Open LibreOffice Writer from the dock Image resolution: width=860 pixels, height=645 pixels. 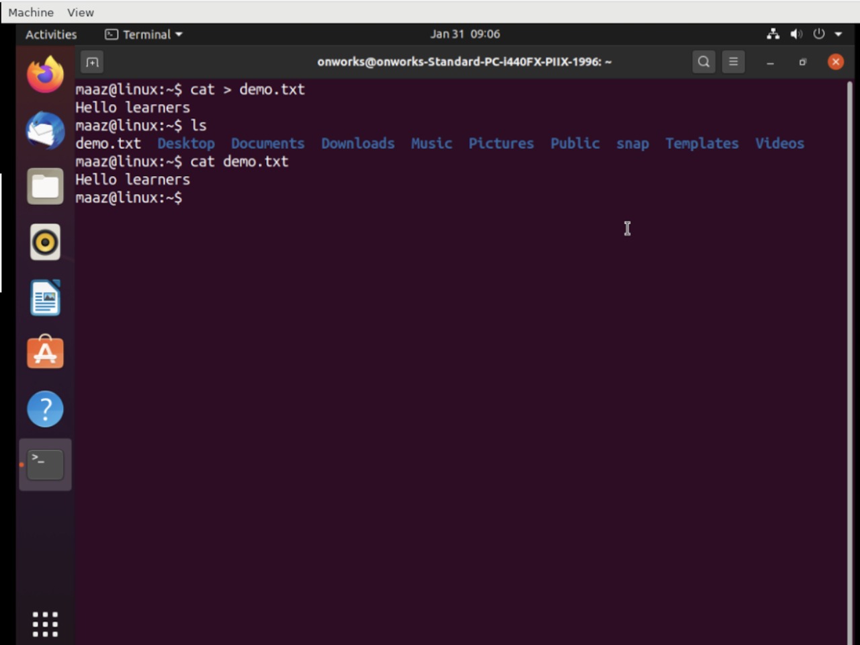tap(45, 298)
